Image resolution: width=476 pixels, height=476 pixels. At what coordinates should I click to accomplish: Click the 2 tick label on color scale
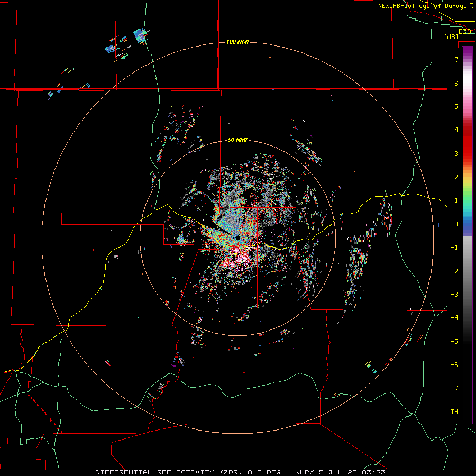[x=456, y=177]
